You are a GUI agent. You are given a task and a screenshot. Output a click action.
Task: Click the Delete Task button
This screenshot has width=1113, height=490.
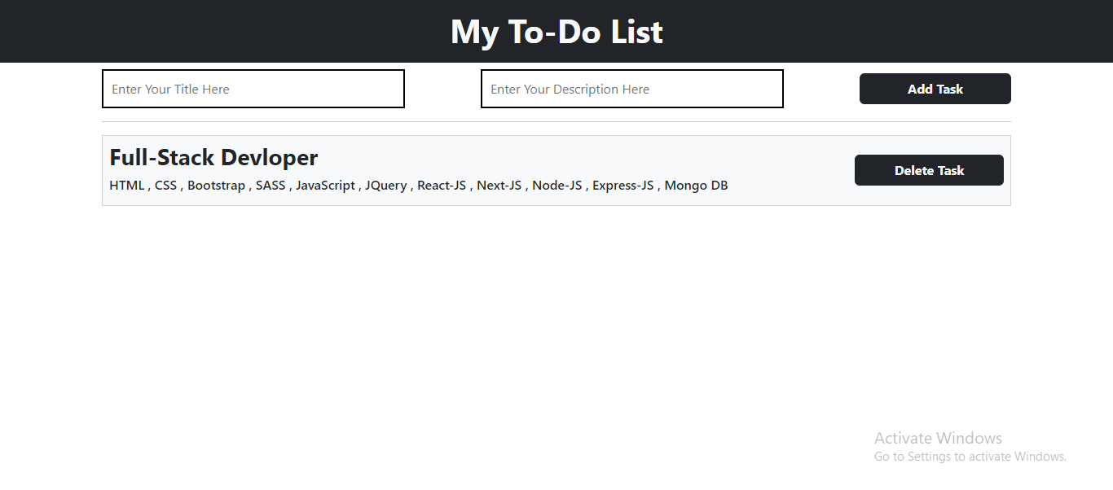click(929, 170)
